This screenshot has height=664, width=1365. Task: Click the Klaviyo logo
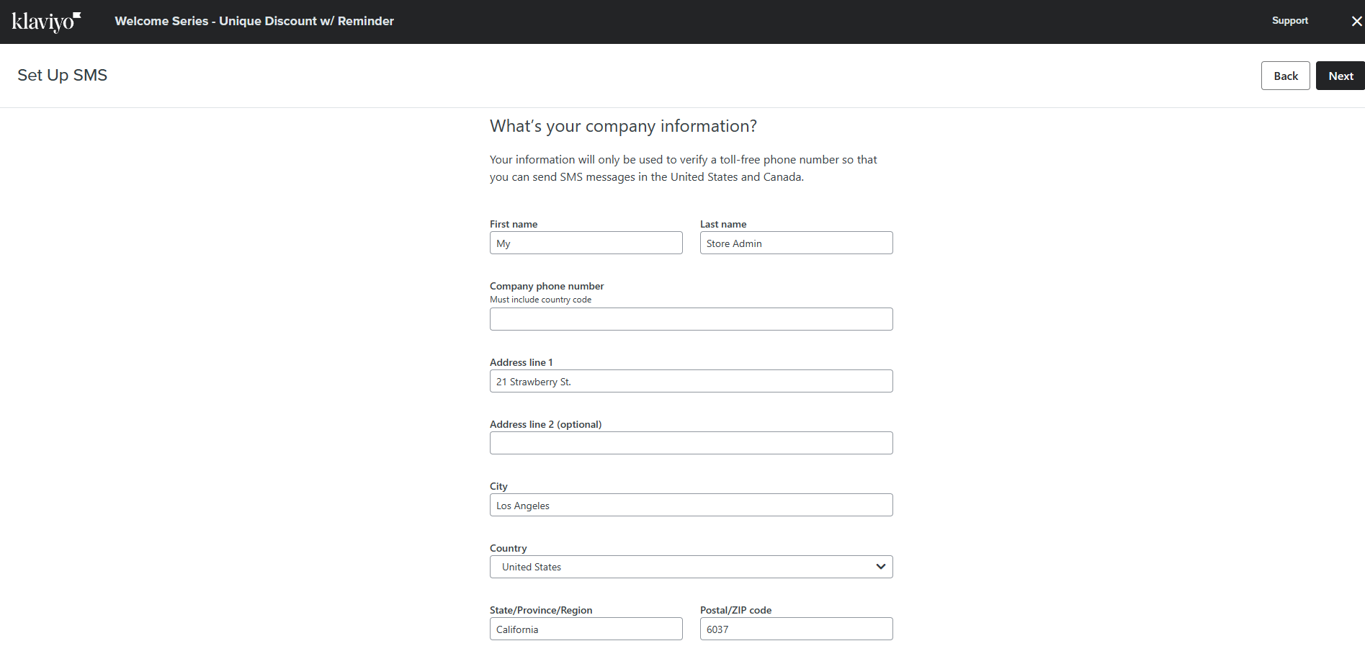pos(46,22)
